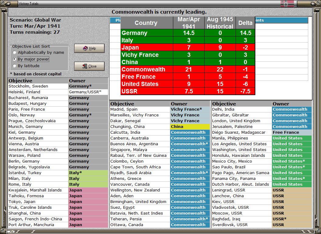Click USSR* owner cell for Baghdad

[292, 219]
